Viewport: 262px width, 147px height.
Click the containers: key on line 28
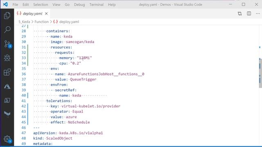[58, 31]
